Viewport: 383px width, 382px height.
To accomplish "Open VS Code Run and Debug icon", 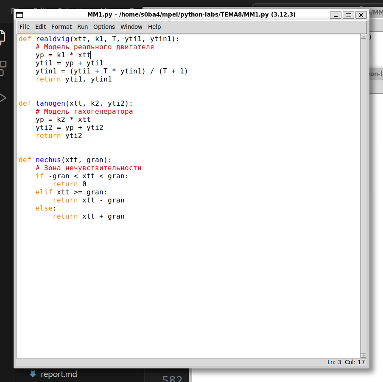I will click(3, 98).
